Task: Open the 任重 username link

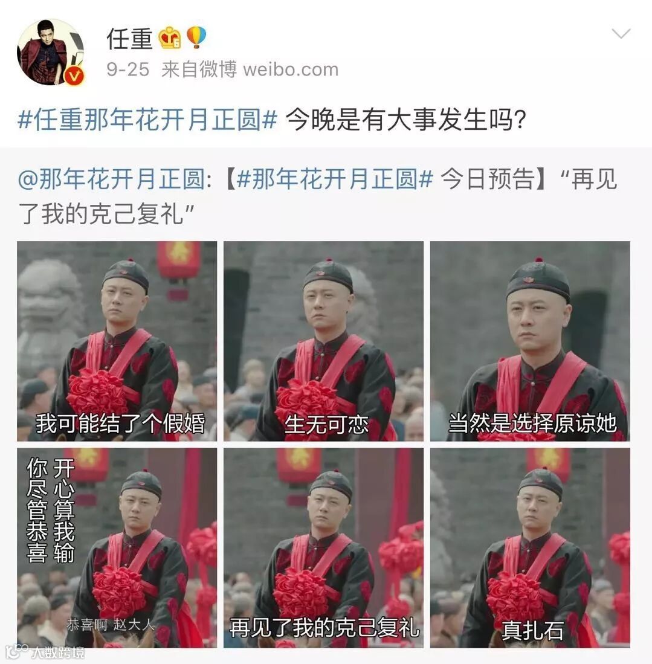Action: 129,39
